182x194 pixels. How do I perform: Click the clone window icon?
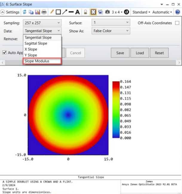click(100, 12)
